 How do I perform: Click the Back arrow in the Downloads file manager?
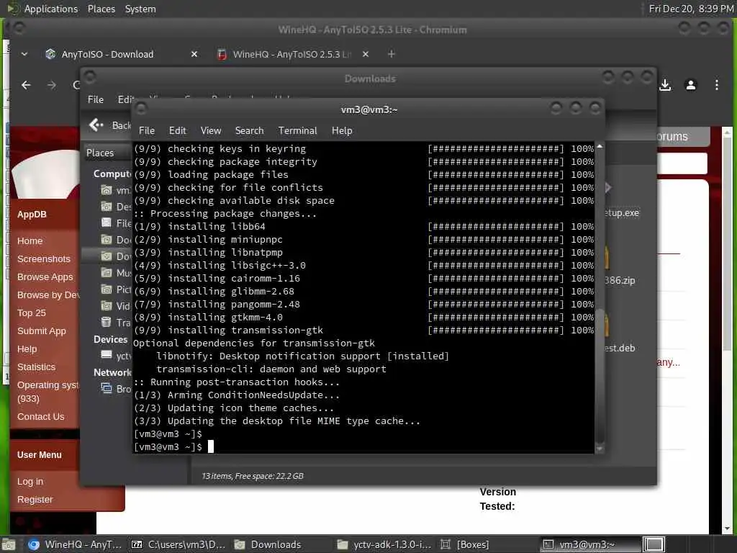[x=96, y=125]
